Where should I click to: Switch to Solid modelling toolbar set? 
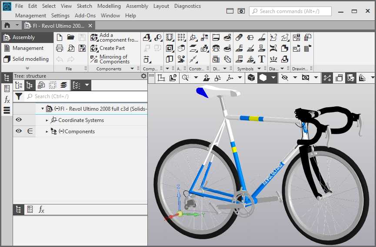pos(26,59)
